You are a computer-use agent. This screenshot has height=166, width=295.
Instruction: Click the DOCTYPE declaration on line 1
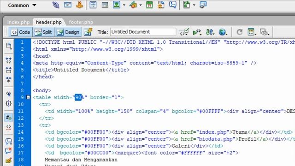click(x=164, y=42)
